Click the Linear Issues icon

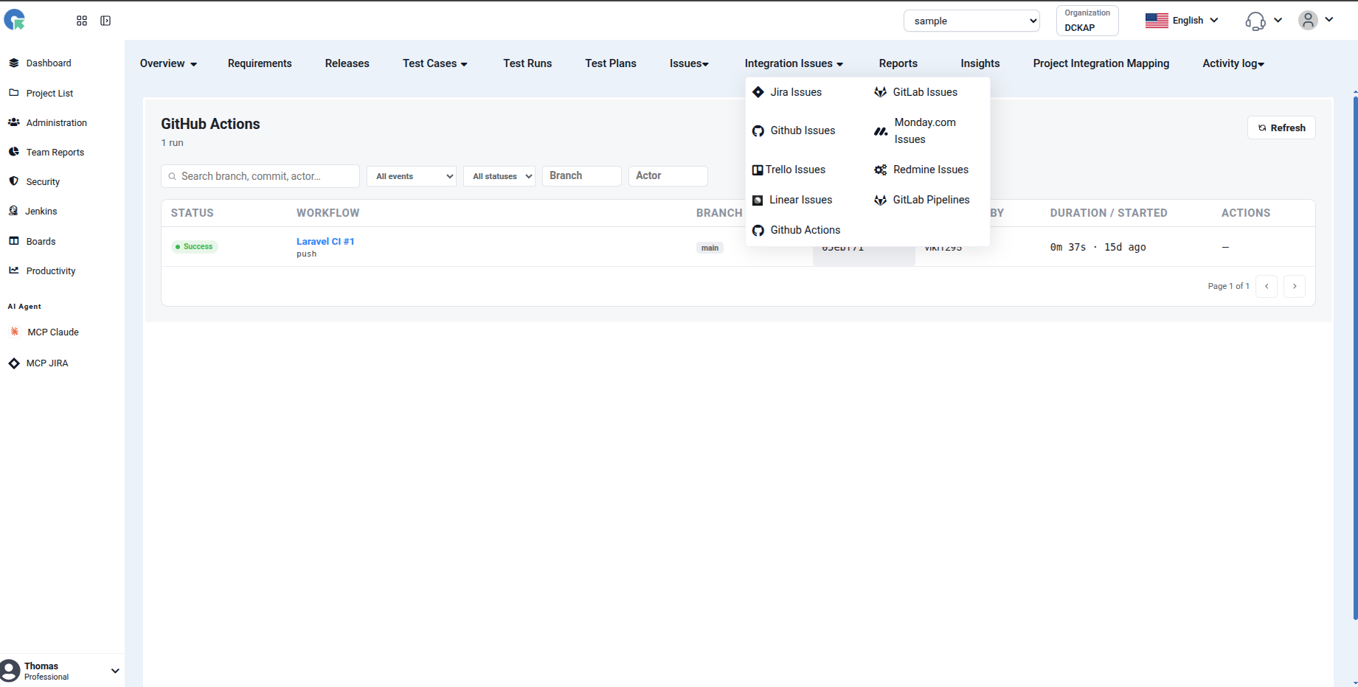tap(758, 200)
